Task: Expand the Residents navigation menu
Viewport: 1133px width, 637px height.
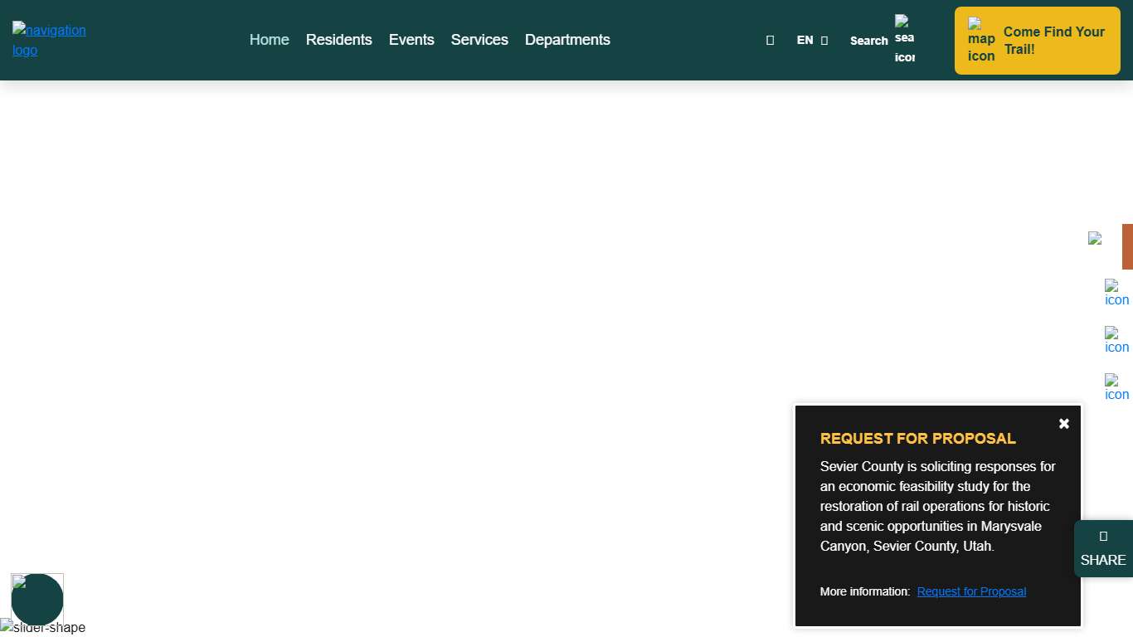Action: [338, 40]
